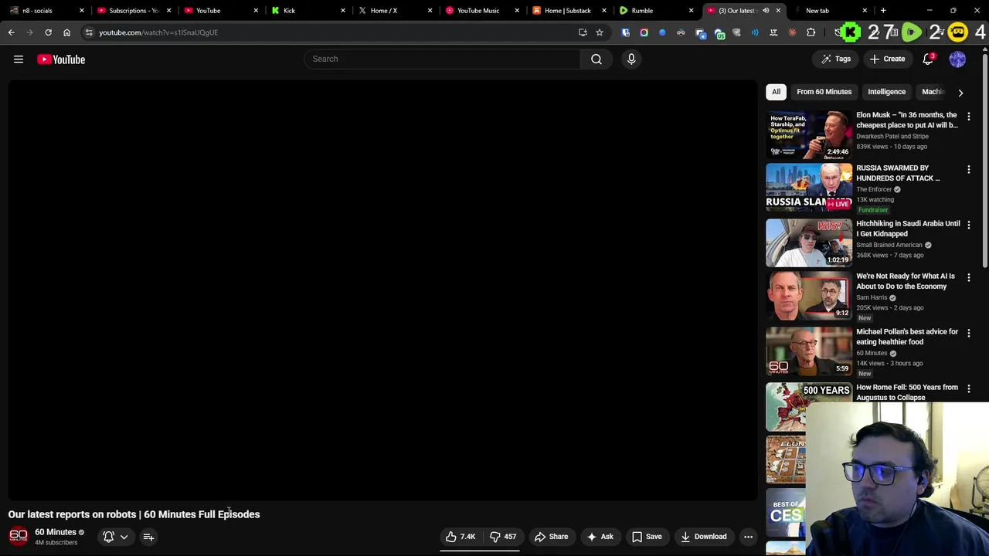Open the Michael Pollan healthier food video title

click(x=906, y=337)
